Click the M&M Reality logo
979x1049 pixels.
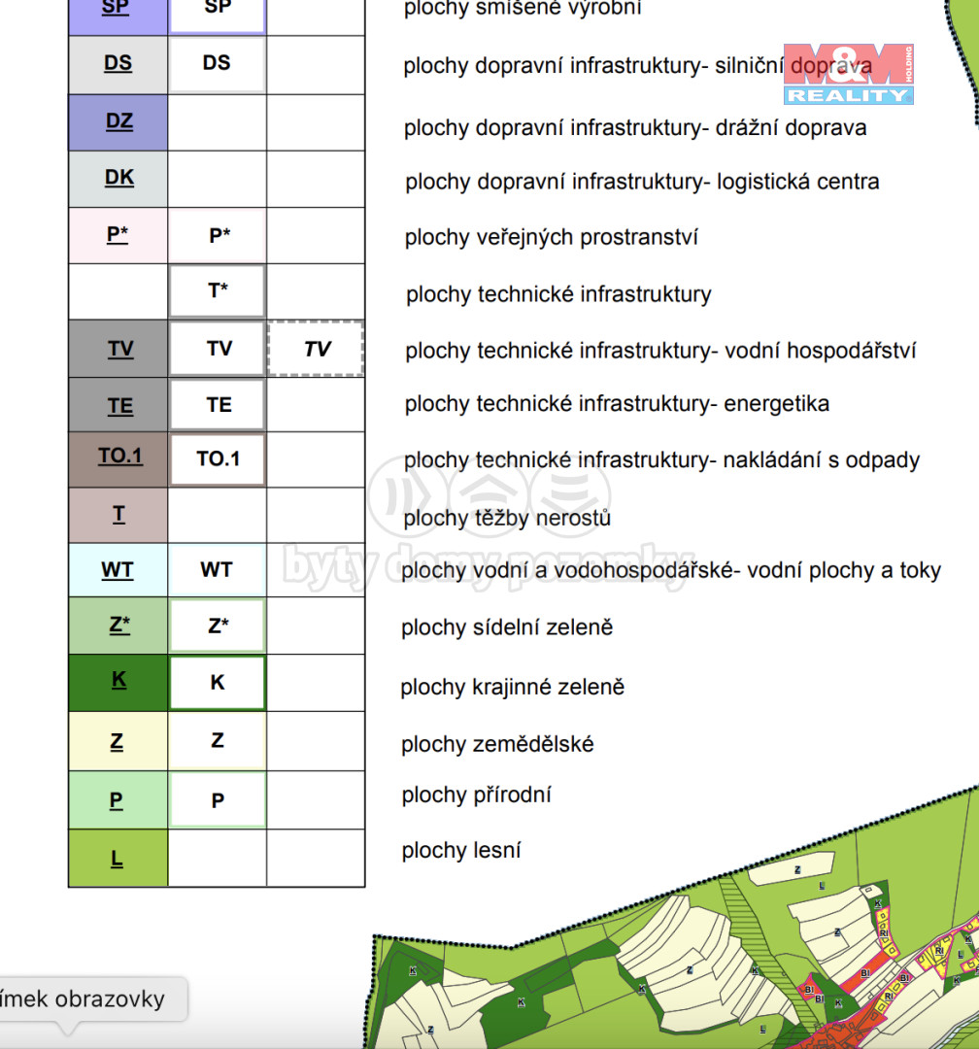click(848, 74)
